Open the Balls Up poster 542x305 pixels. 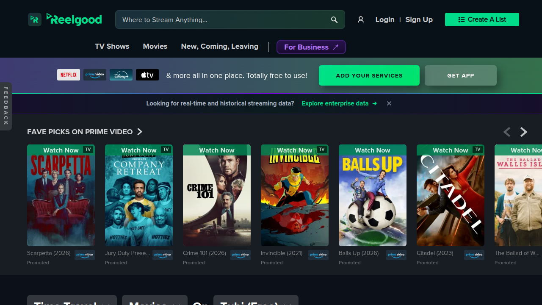[x=373, y=195]
